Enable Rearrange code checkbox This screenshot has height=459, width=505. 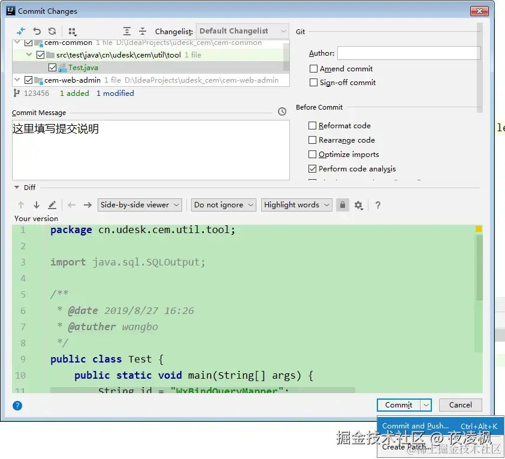pyautogui.click(x=312, y=140)
